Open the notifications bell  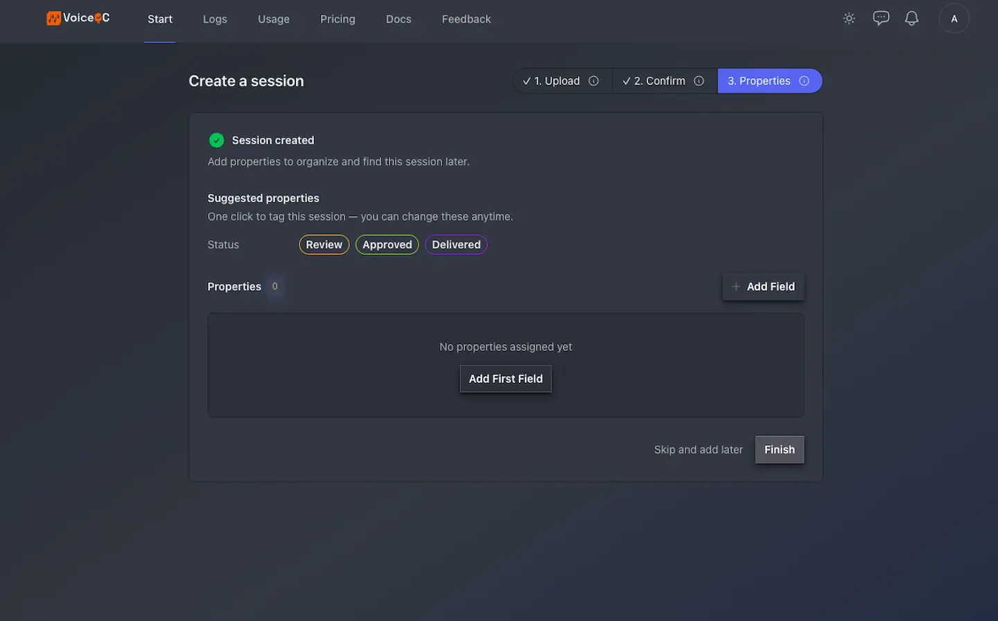[912, 19]
